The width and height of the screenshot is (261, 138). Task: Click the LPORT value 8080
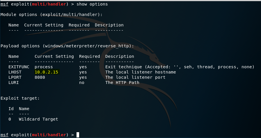40,77
